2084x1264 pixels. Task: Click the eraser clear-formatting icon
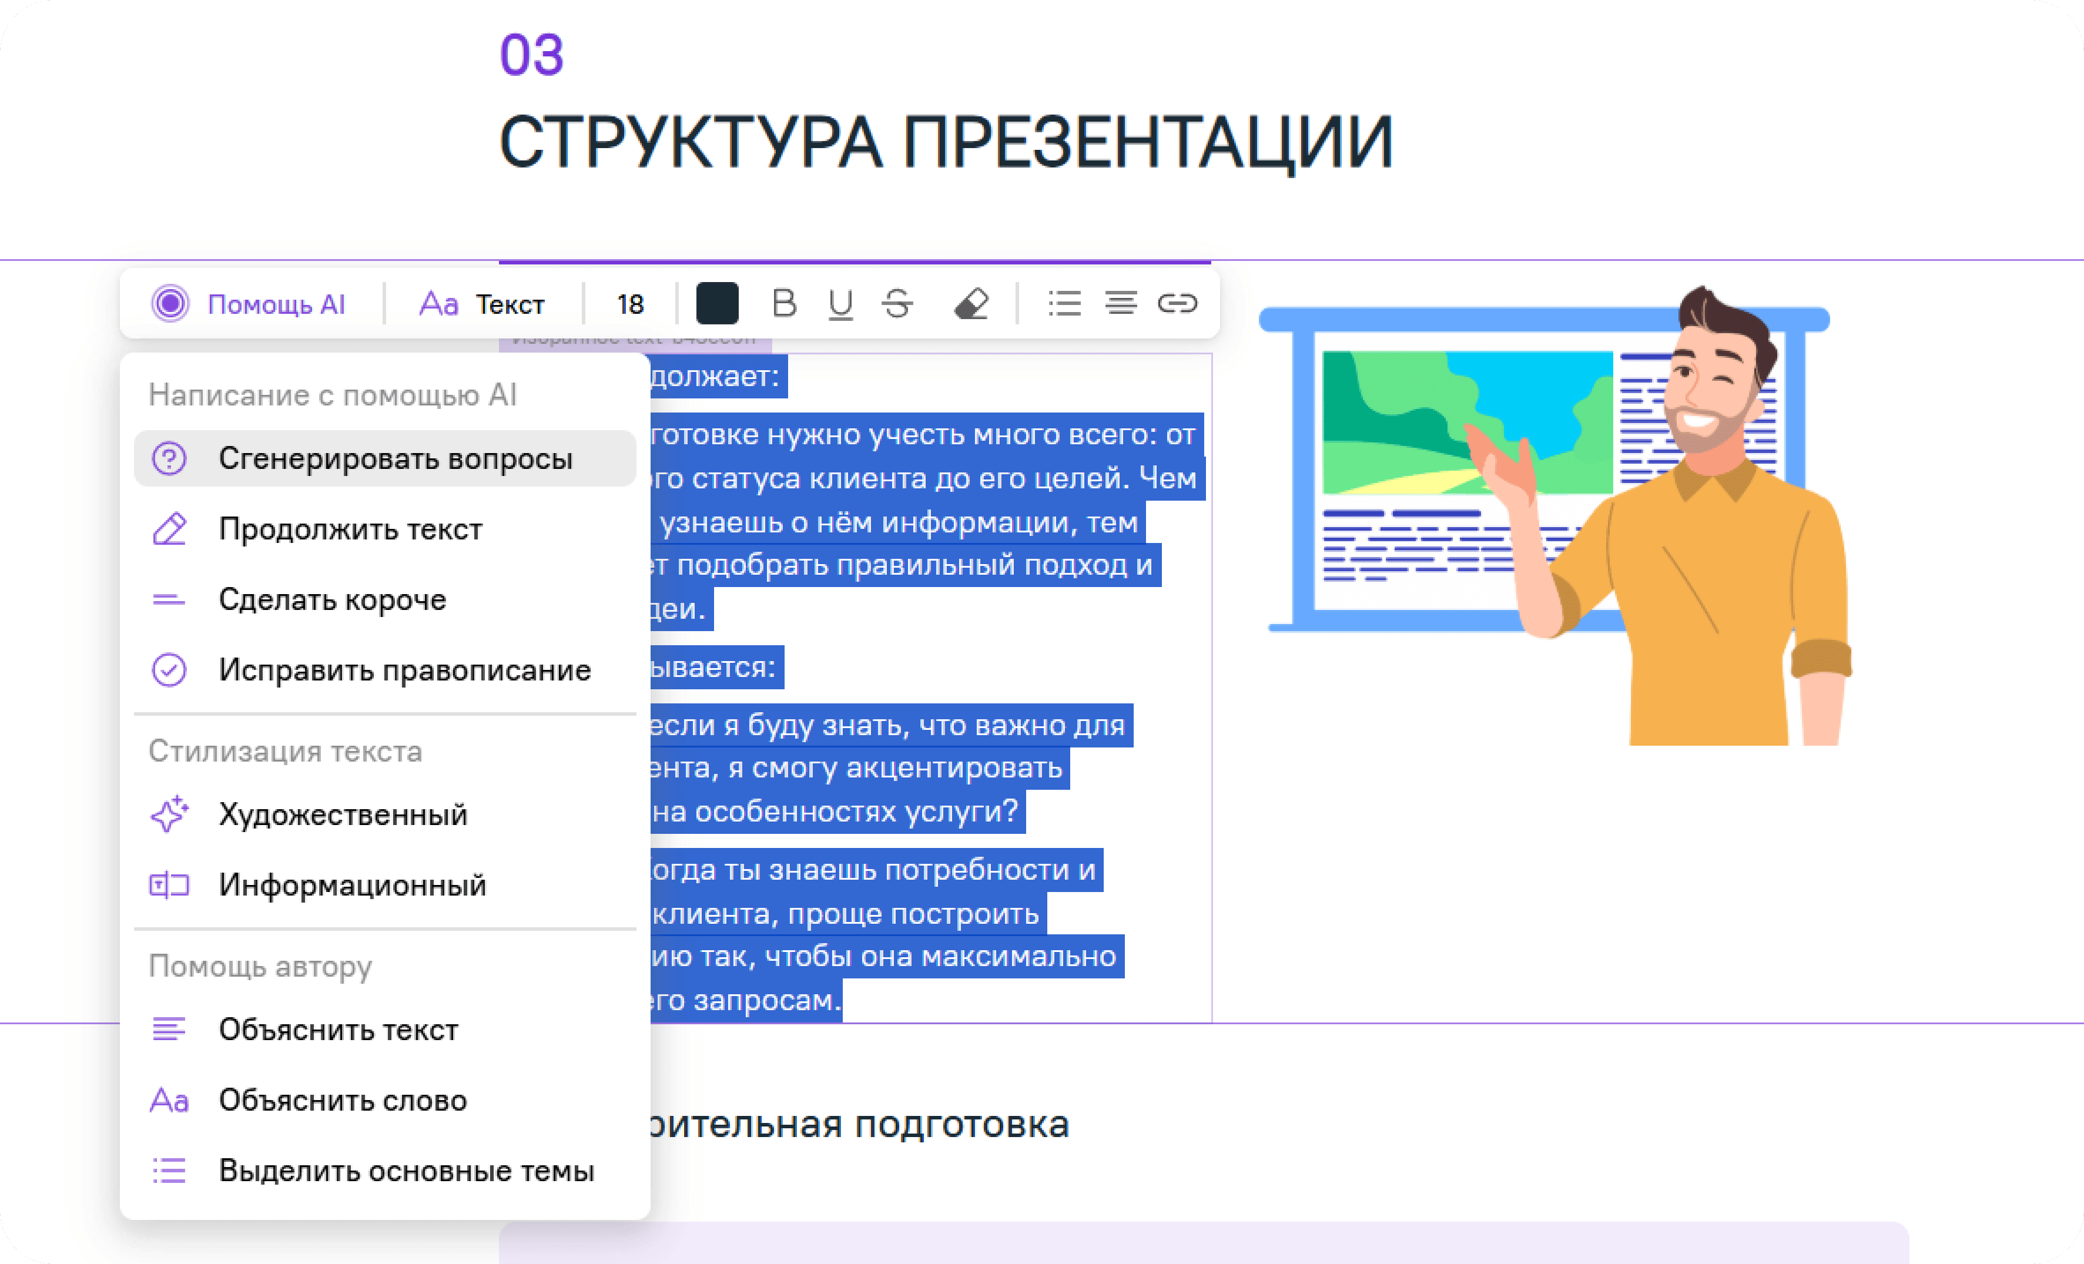[x=971, y=303]
